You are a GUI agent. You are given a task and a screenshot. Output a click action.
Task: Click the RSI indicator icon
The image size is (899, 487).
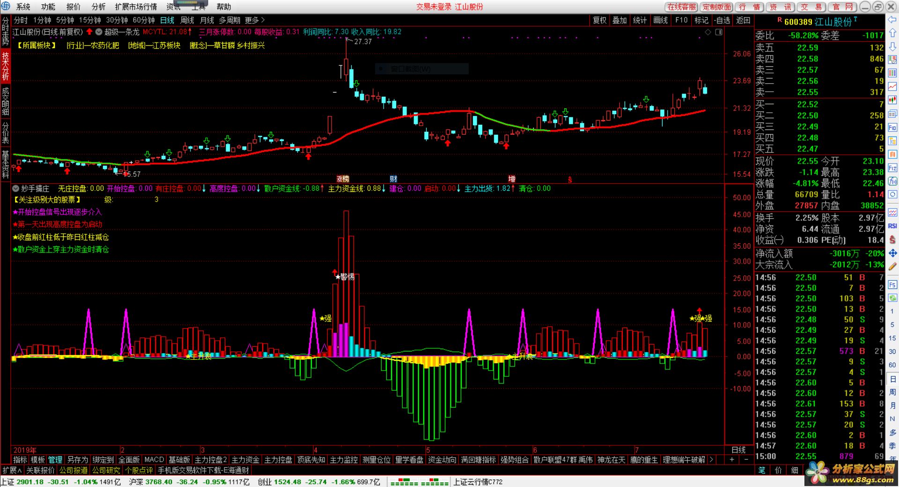(x=892, y=226)
